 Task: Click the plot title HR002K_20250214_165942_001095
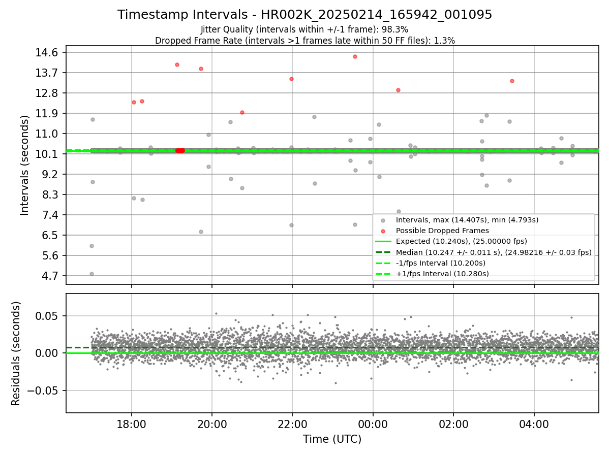(304, 15)
